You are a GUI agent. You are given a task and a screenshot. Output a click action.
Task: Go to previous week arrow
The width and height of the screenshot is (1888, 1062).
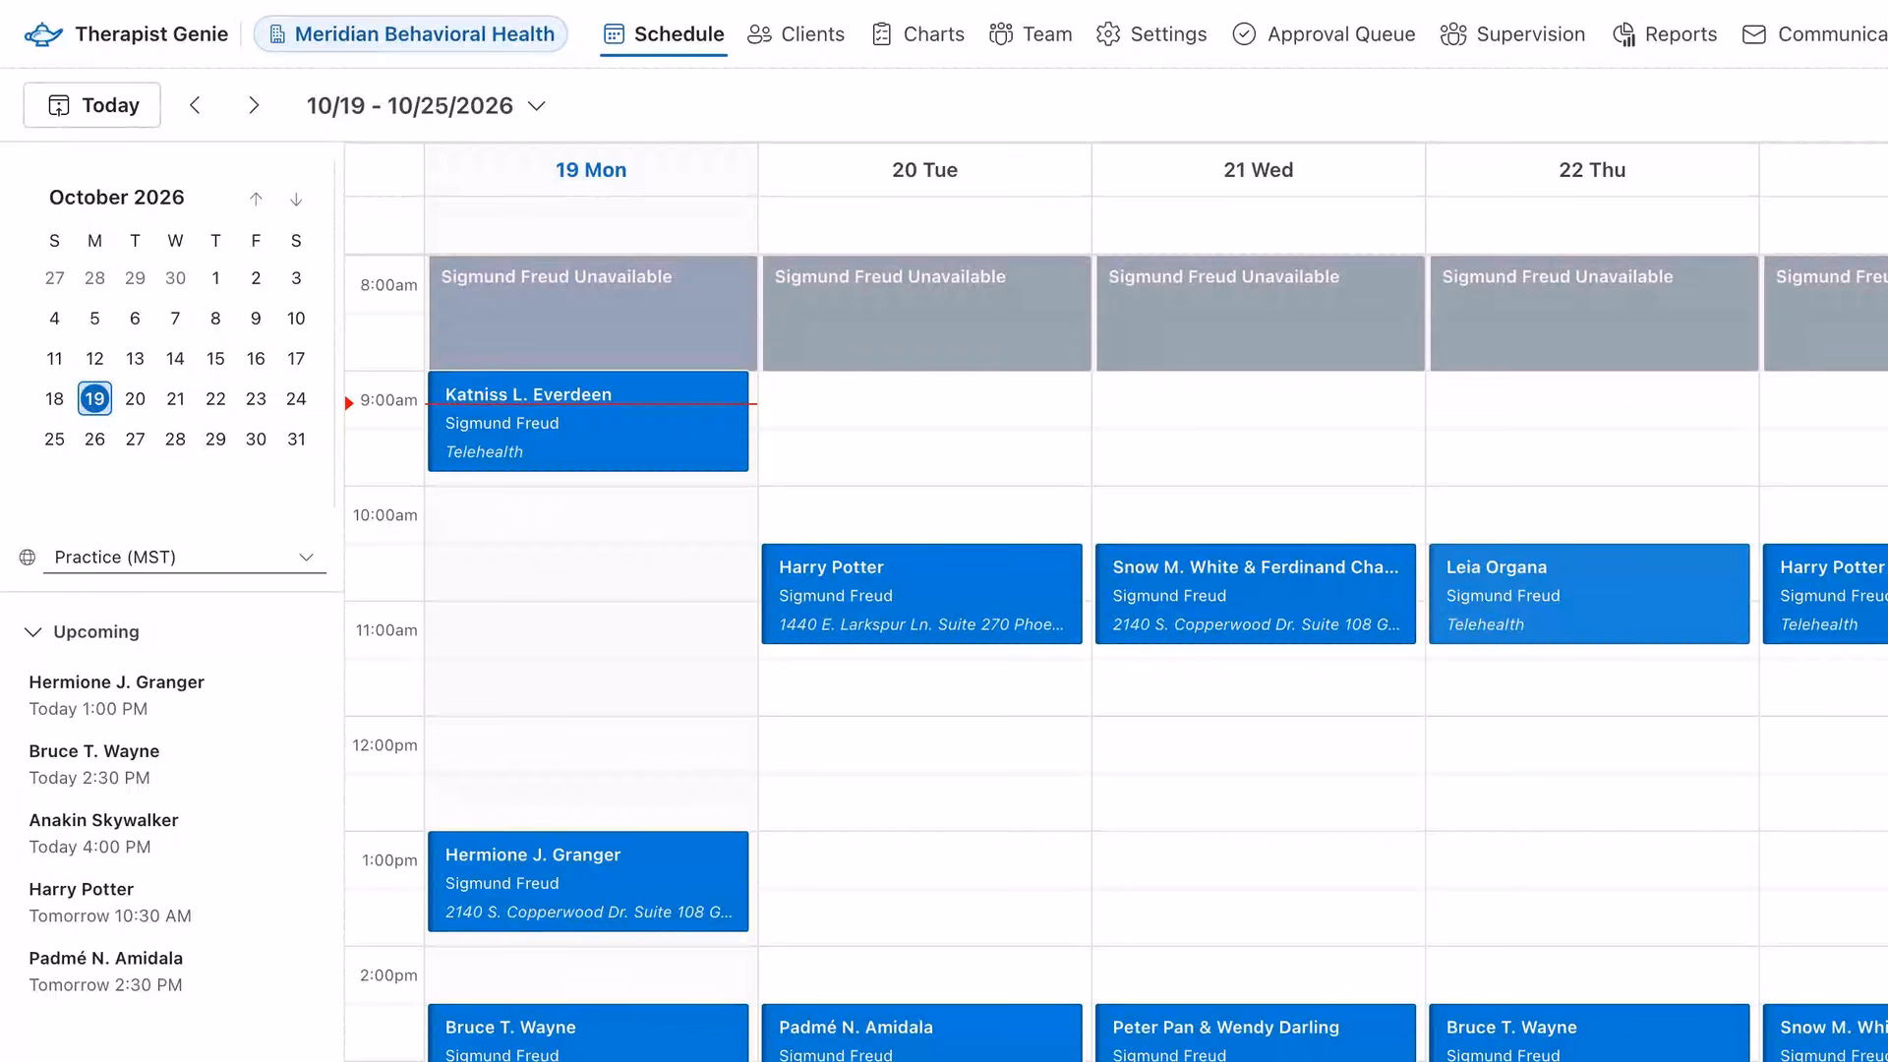[x=195, y=105]
